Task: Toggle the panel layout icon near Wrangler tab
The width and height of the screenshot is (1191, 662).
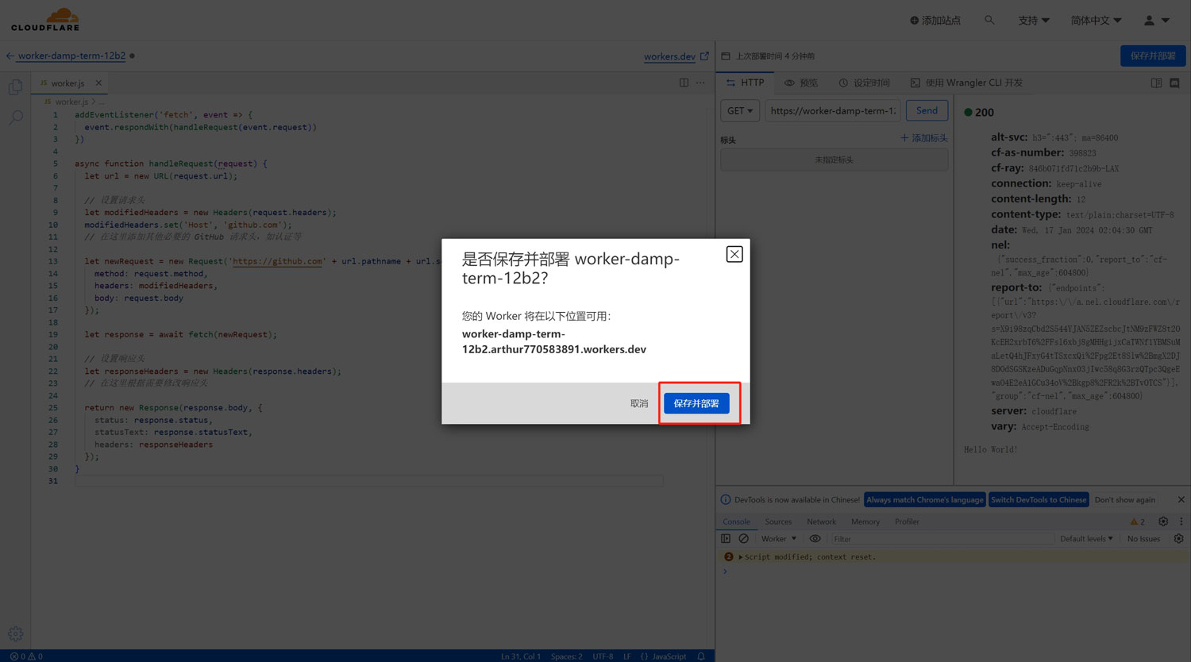Action: click(x=1156, y=83)
